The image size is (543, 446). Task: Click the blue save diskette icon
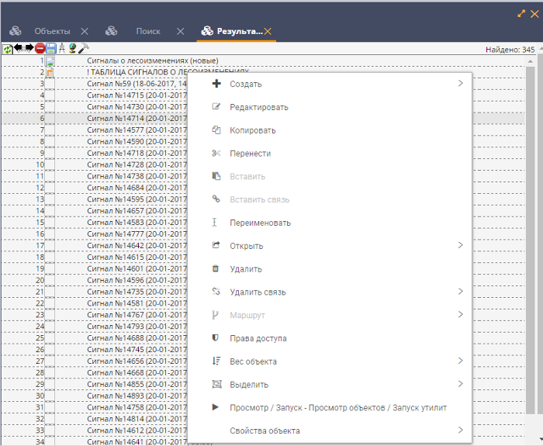(x=50, y=49)
